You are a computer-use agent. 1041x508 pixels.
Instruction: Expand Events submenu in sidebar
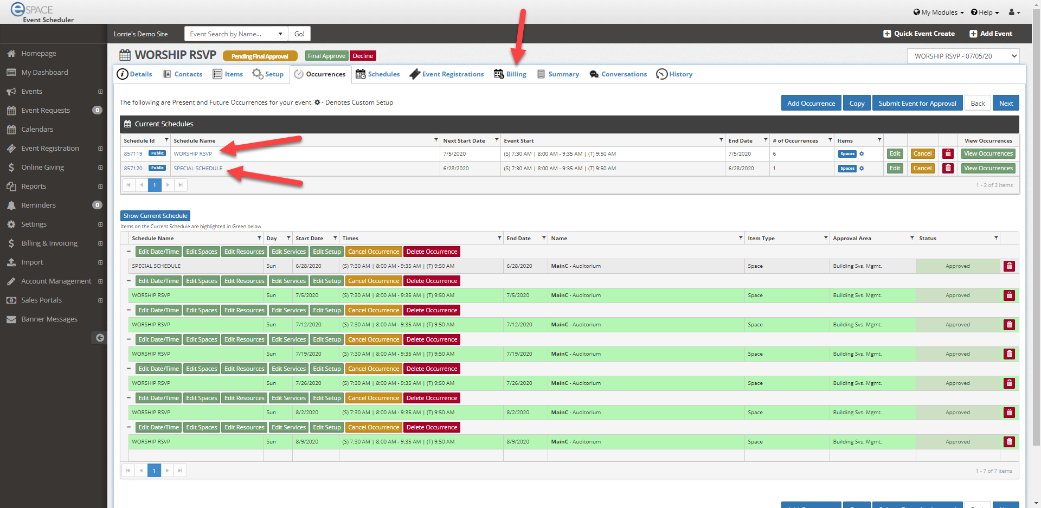[x=100, y=92]
